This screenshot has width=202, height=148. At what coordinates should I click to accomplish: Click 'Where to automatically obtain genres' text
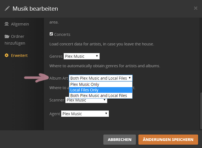pos(105,66)
